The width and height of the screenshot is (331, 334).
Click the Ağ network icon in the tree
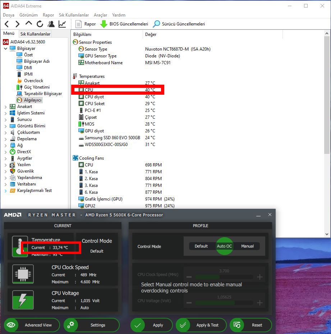(13, 146)
